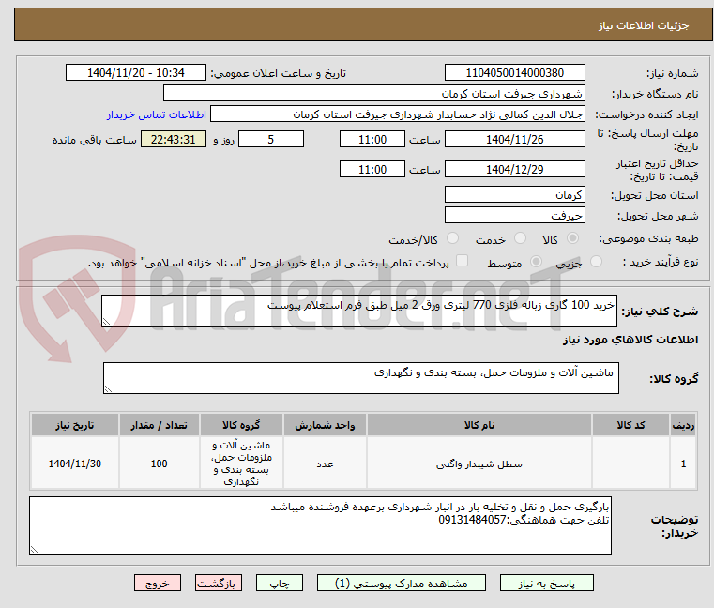
Task: Click the resize handle of توضیحات خریدار textarea
Action: [34, 550]
